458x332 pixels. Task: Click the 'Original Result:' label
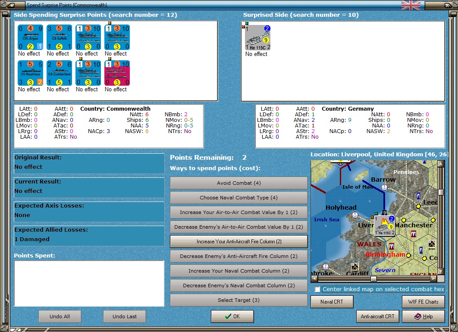click(38, 158)
